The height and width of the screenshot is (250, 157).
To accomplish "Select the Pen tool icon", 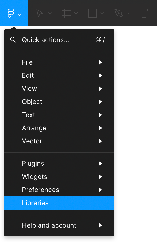I will (119, 13).
